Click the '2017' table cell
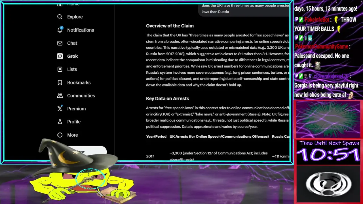Image resolution: width=363 pixels, height=204 pixels. 150,156
